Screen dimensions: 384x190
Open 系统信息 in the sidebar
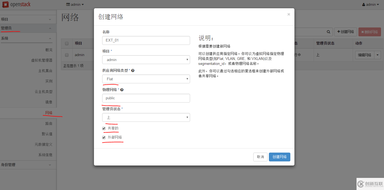pyautogui.click(x=45, y=155)
